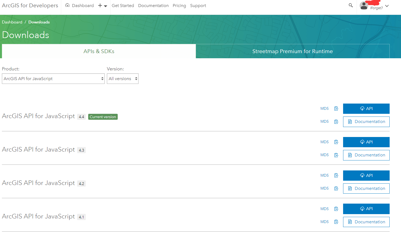Click the 4.3 version badge
The height and width of the screenshot is (233, 401).
coord(81,150)
